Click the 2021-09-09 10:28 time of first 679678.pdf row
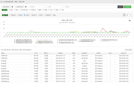 tap(124, 55)
